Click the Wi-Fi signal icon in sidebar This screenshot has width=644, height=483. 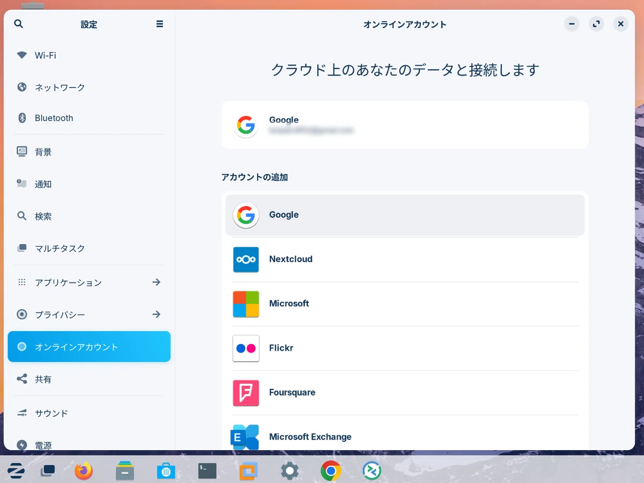pos(22,55)
